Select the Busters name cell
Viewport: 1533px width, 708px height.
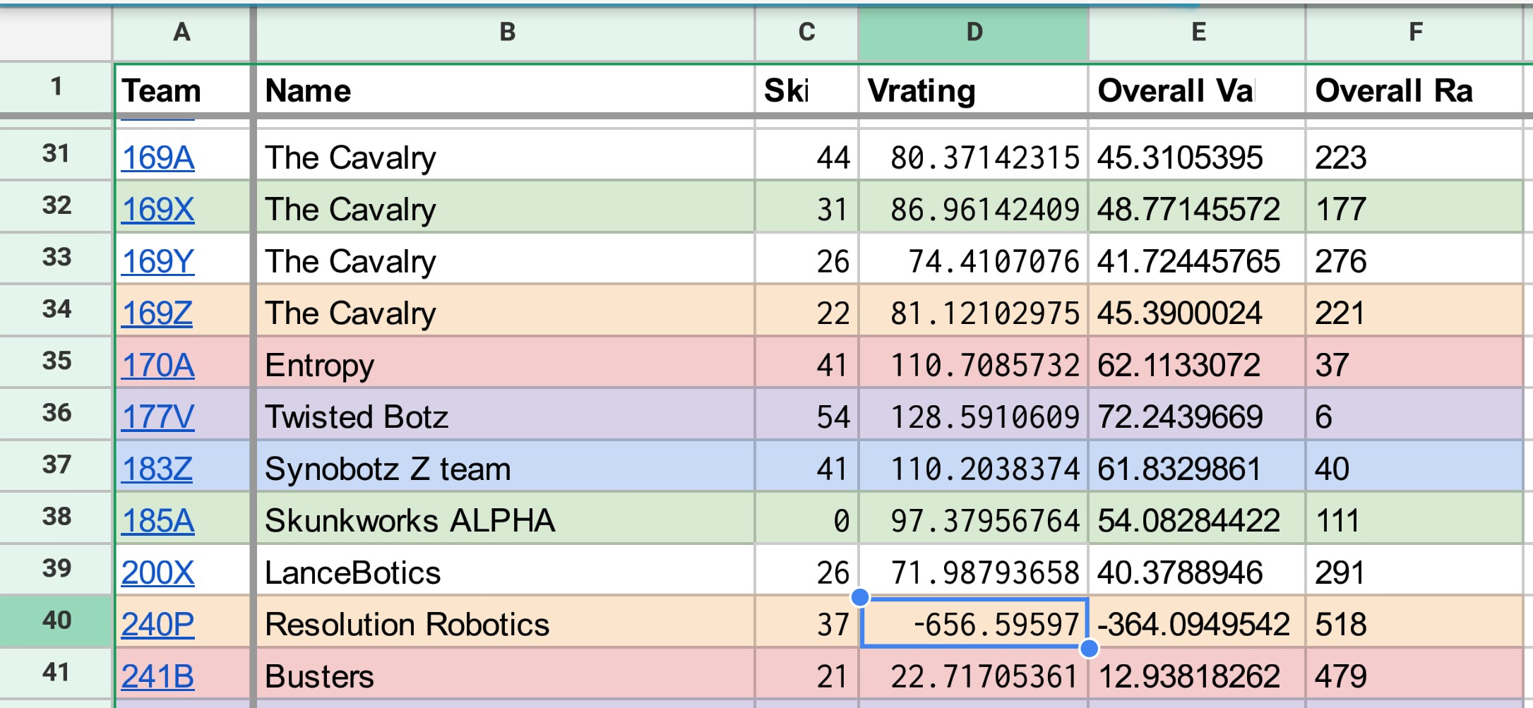pos(506,675)
